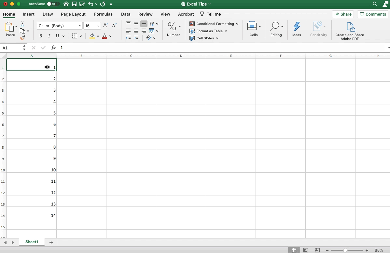390x253 pixels.
Task: Open the fill color dropdown arrow
Action: pyautogui.click(x=98, y=36)
